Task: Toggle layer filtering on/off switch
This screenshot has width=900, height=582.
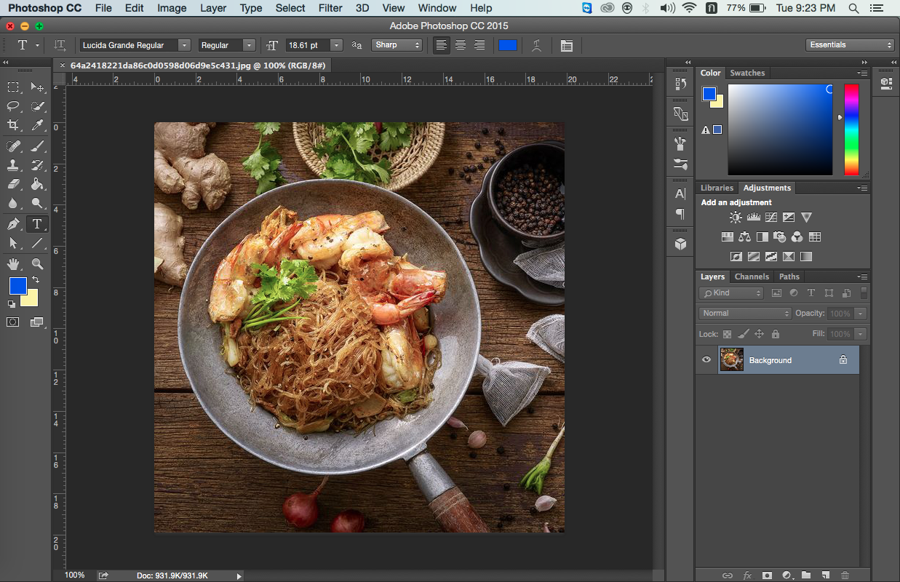Action: coord(864,293)
